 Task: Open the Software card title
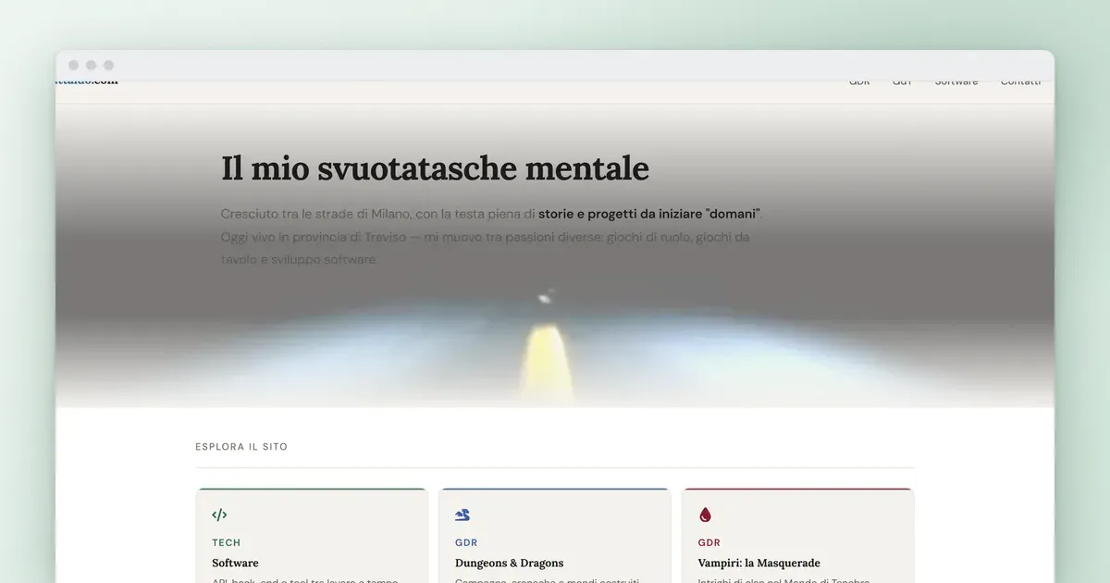click(x=235, y=563)
